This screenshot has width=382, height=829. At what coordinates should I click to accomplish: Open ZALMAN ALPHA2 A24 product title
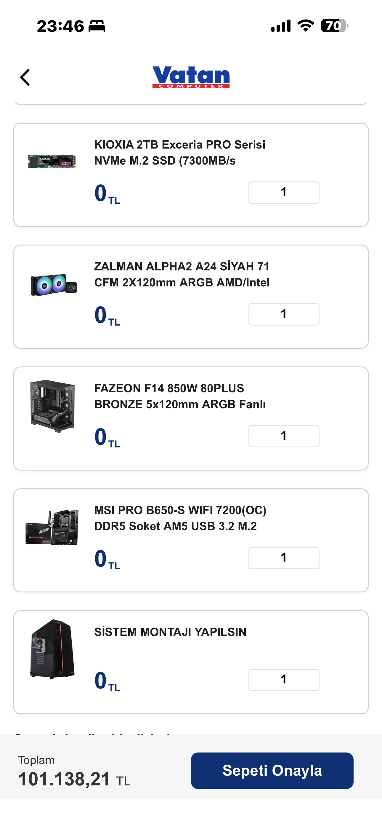pos(182,274)
